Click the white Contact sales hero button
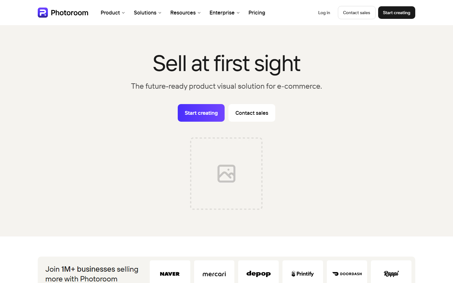The height and width of the screenshot is (283, 453). 252,113
